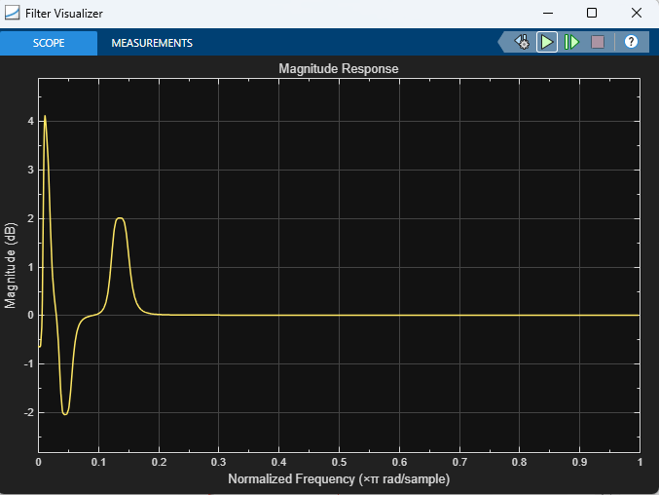659x495 pixels.
Task: Click the curve's 2 dB peak near 0.13
Action: [120, 218]
